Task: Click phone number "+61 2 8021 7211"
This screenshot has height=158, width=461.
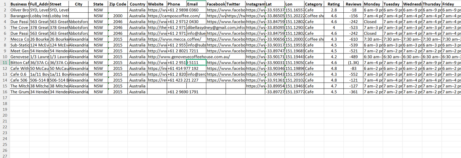Action: (x=177, y=51)
